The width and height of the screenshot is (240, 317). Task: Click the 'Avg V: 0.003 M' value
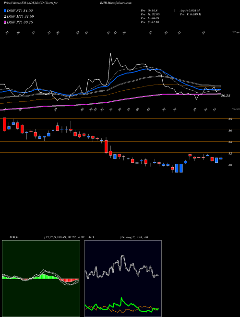pyautogui.click(x=191, y=11)
